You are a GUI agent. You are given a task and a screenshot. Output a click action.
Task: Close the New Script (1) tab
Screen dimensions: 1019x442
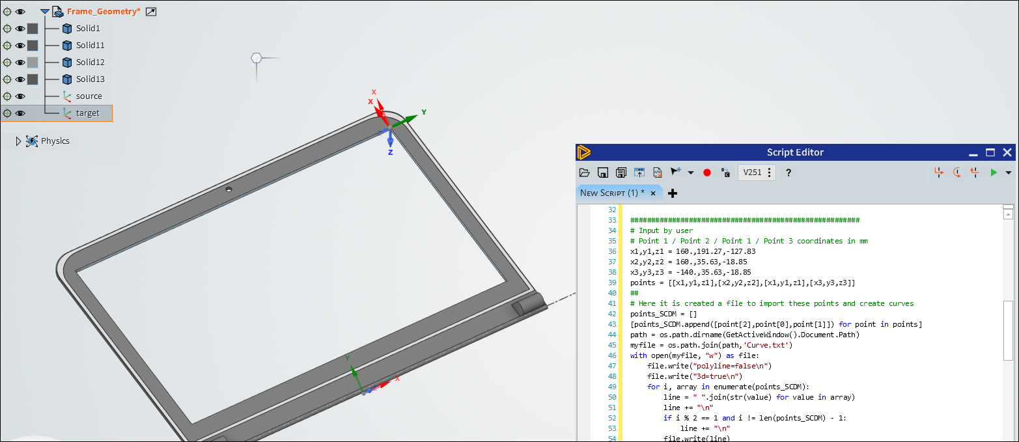(653, 193)
